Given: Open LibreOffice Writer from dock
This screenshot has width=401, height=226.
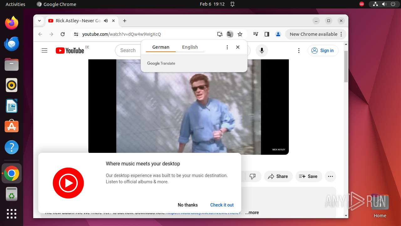Looking at the screenshot, I should click(x=12, y=106).
